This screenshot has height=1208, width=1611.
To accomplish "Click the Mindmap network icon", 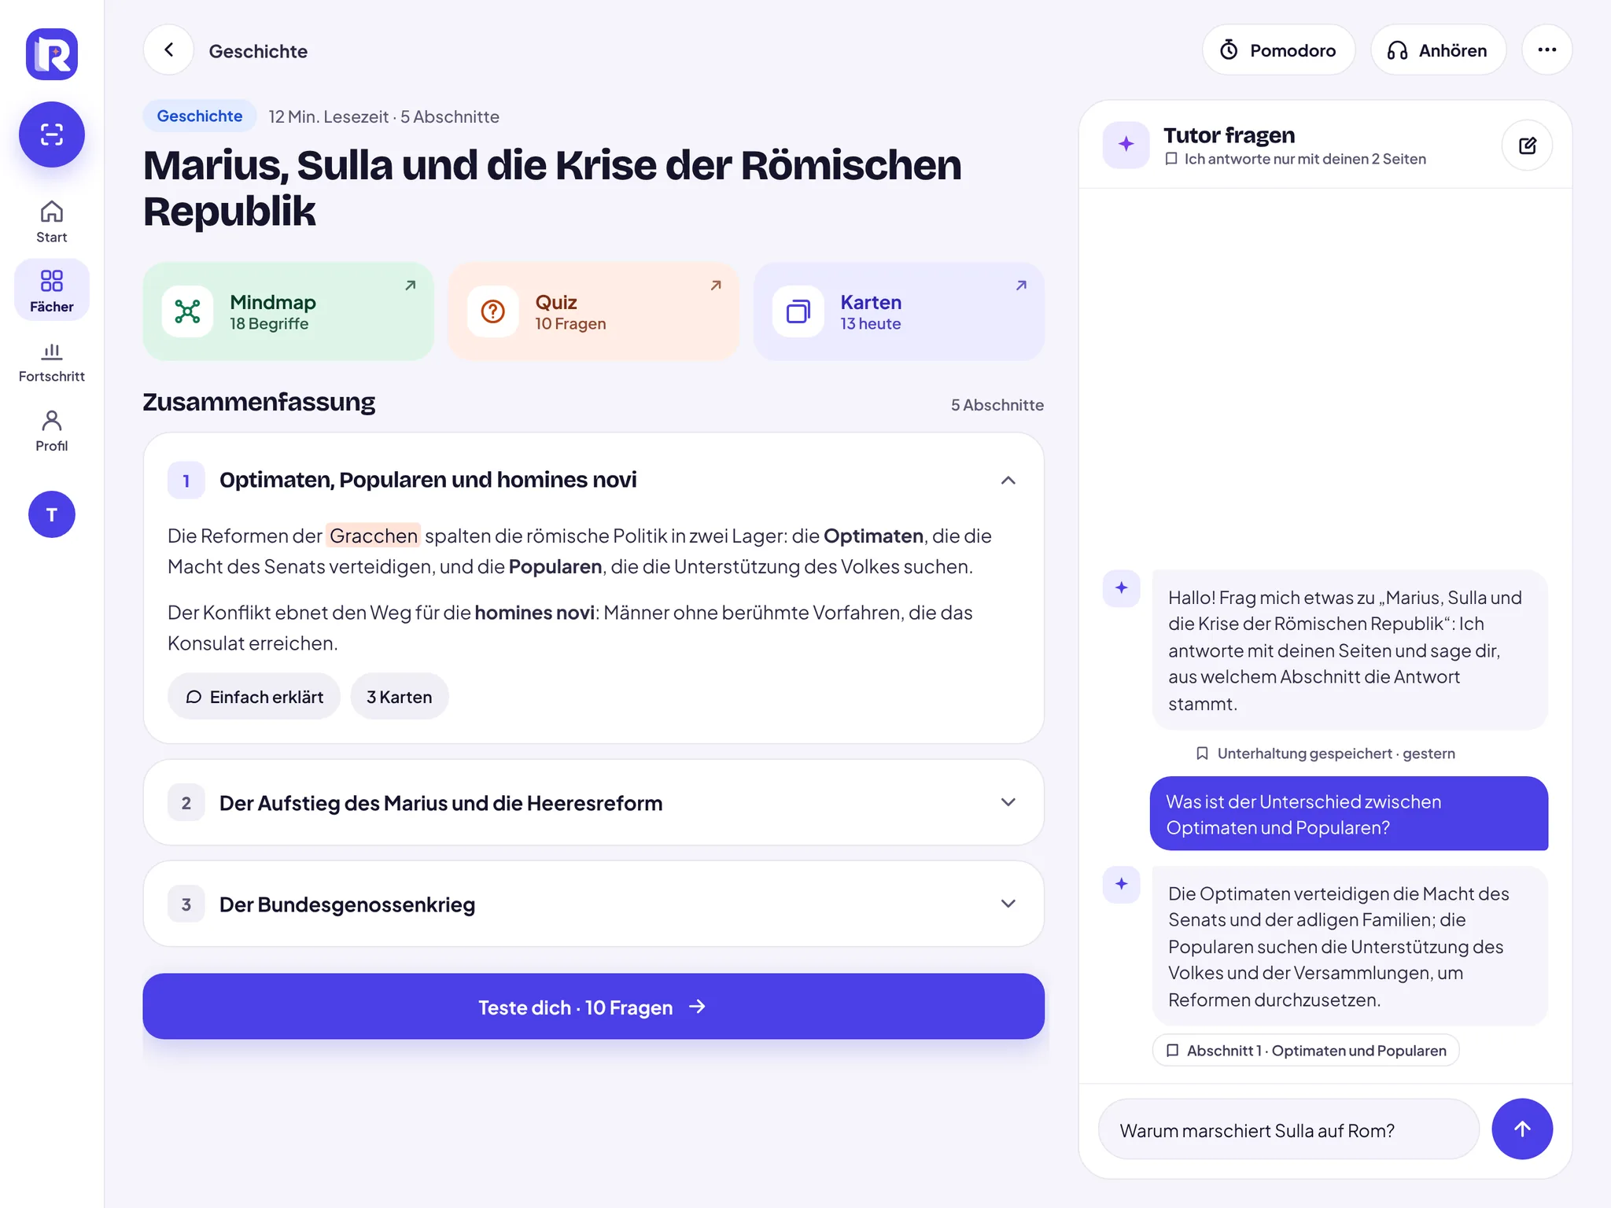I will (x=187, y=311).
